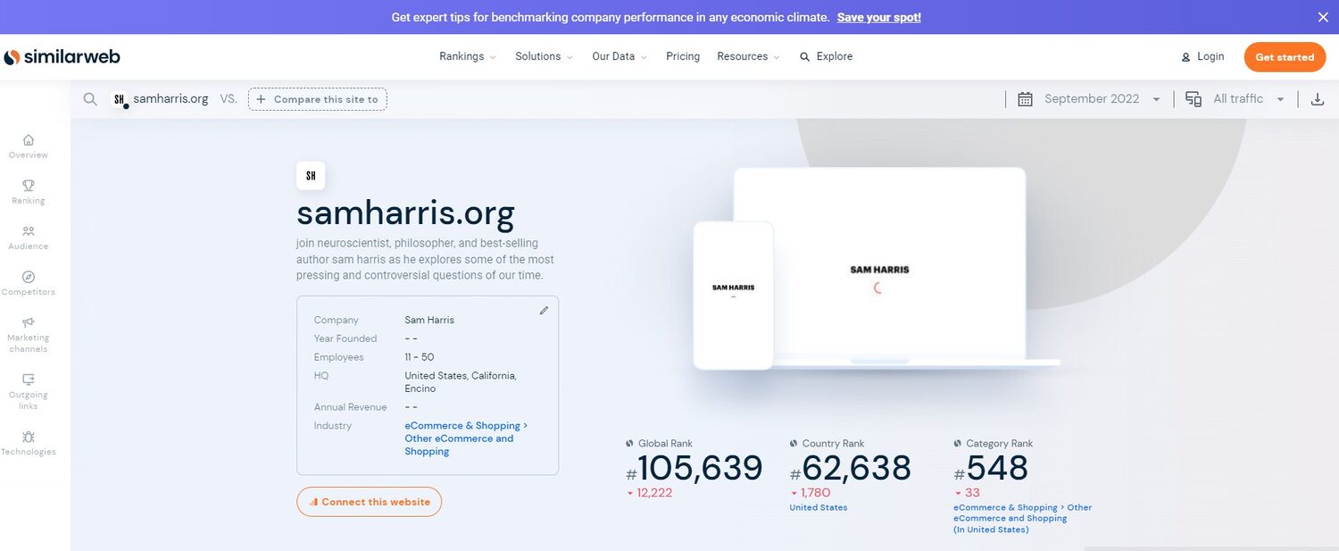Select the Audience sidebar icon
This screenshot has width=1339, height=551.
click(x=29, y=231)
